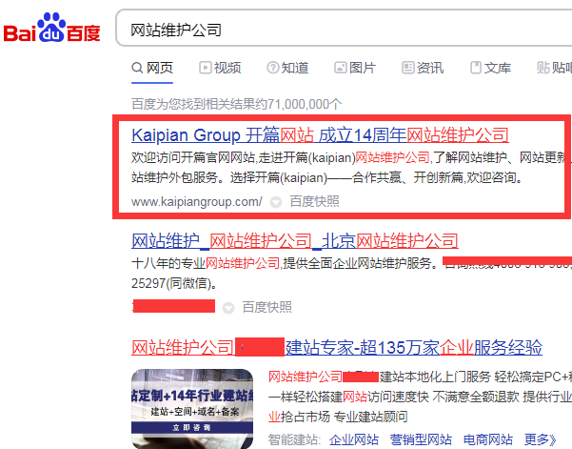Click the news icon beside 资讯

click(408, 68)
